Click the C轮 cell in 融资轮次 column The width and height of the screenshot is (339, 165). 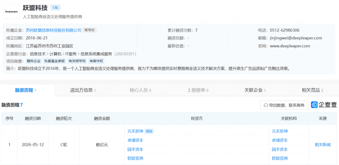(64, 145)
